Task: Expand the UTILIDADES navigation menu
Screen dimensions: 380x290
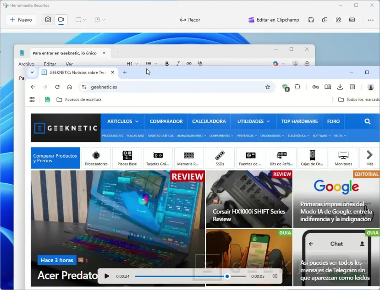Action: (253, 121)
